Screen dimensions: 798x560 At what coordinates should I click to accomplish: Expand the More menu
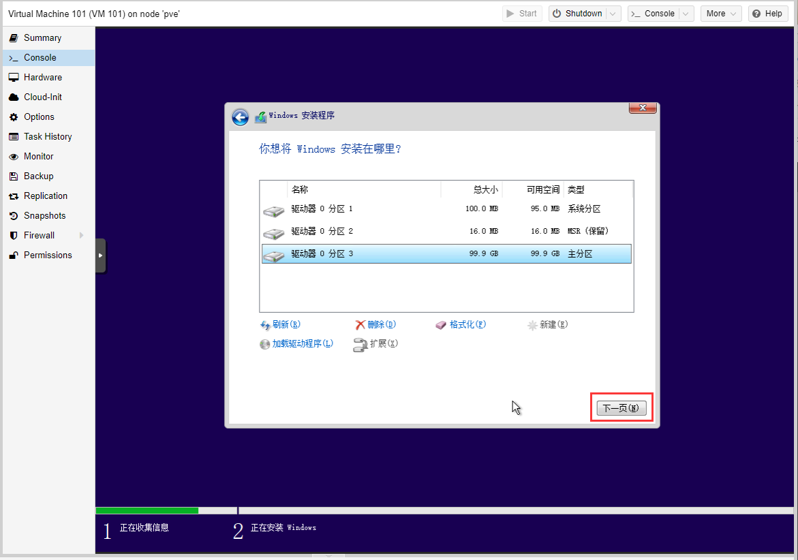coord(720,14)
